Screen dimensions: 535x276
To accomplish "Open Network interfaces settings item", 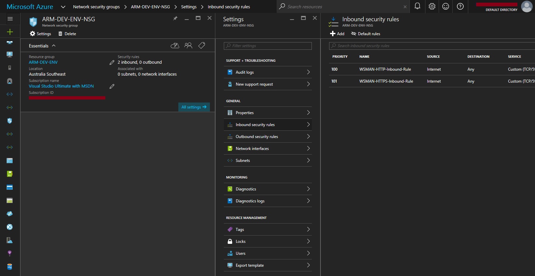I will (x=268, y=149).
